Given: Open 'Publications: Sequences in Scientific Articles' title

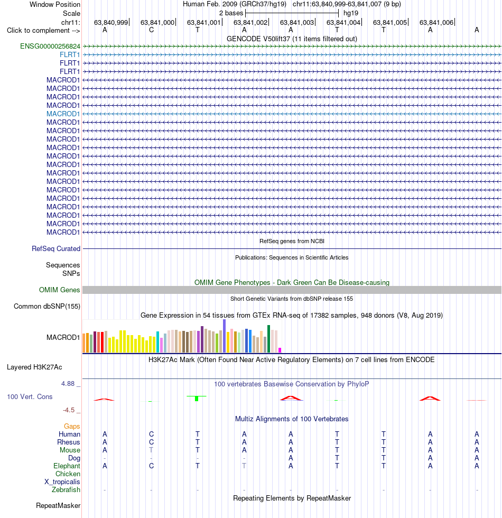Looking at the screenshot, I should pyautogui.click(x=292, y=257).
